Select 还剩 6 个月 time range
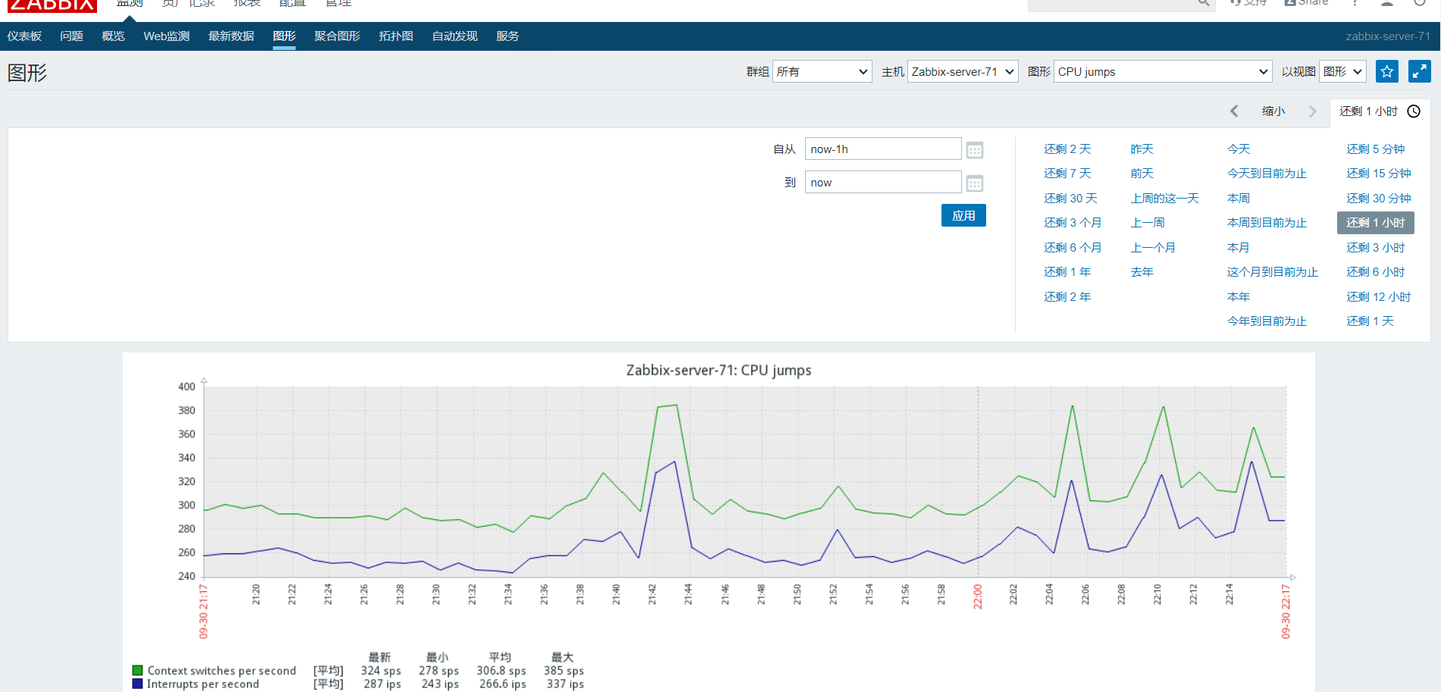The width and height of the screenshot is (1441, 692). (1073, 248)
